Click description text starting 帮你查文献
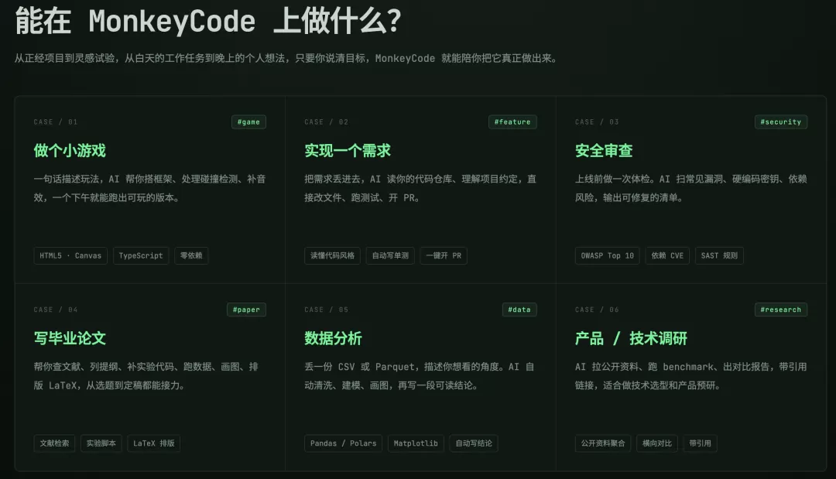836x479 pixels. tap(146, 375)
